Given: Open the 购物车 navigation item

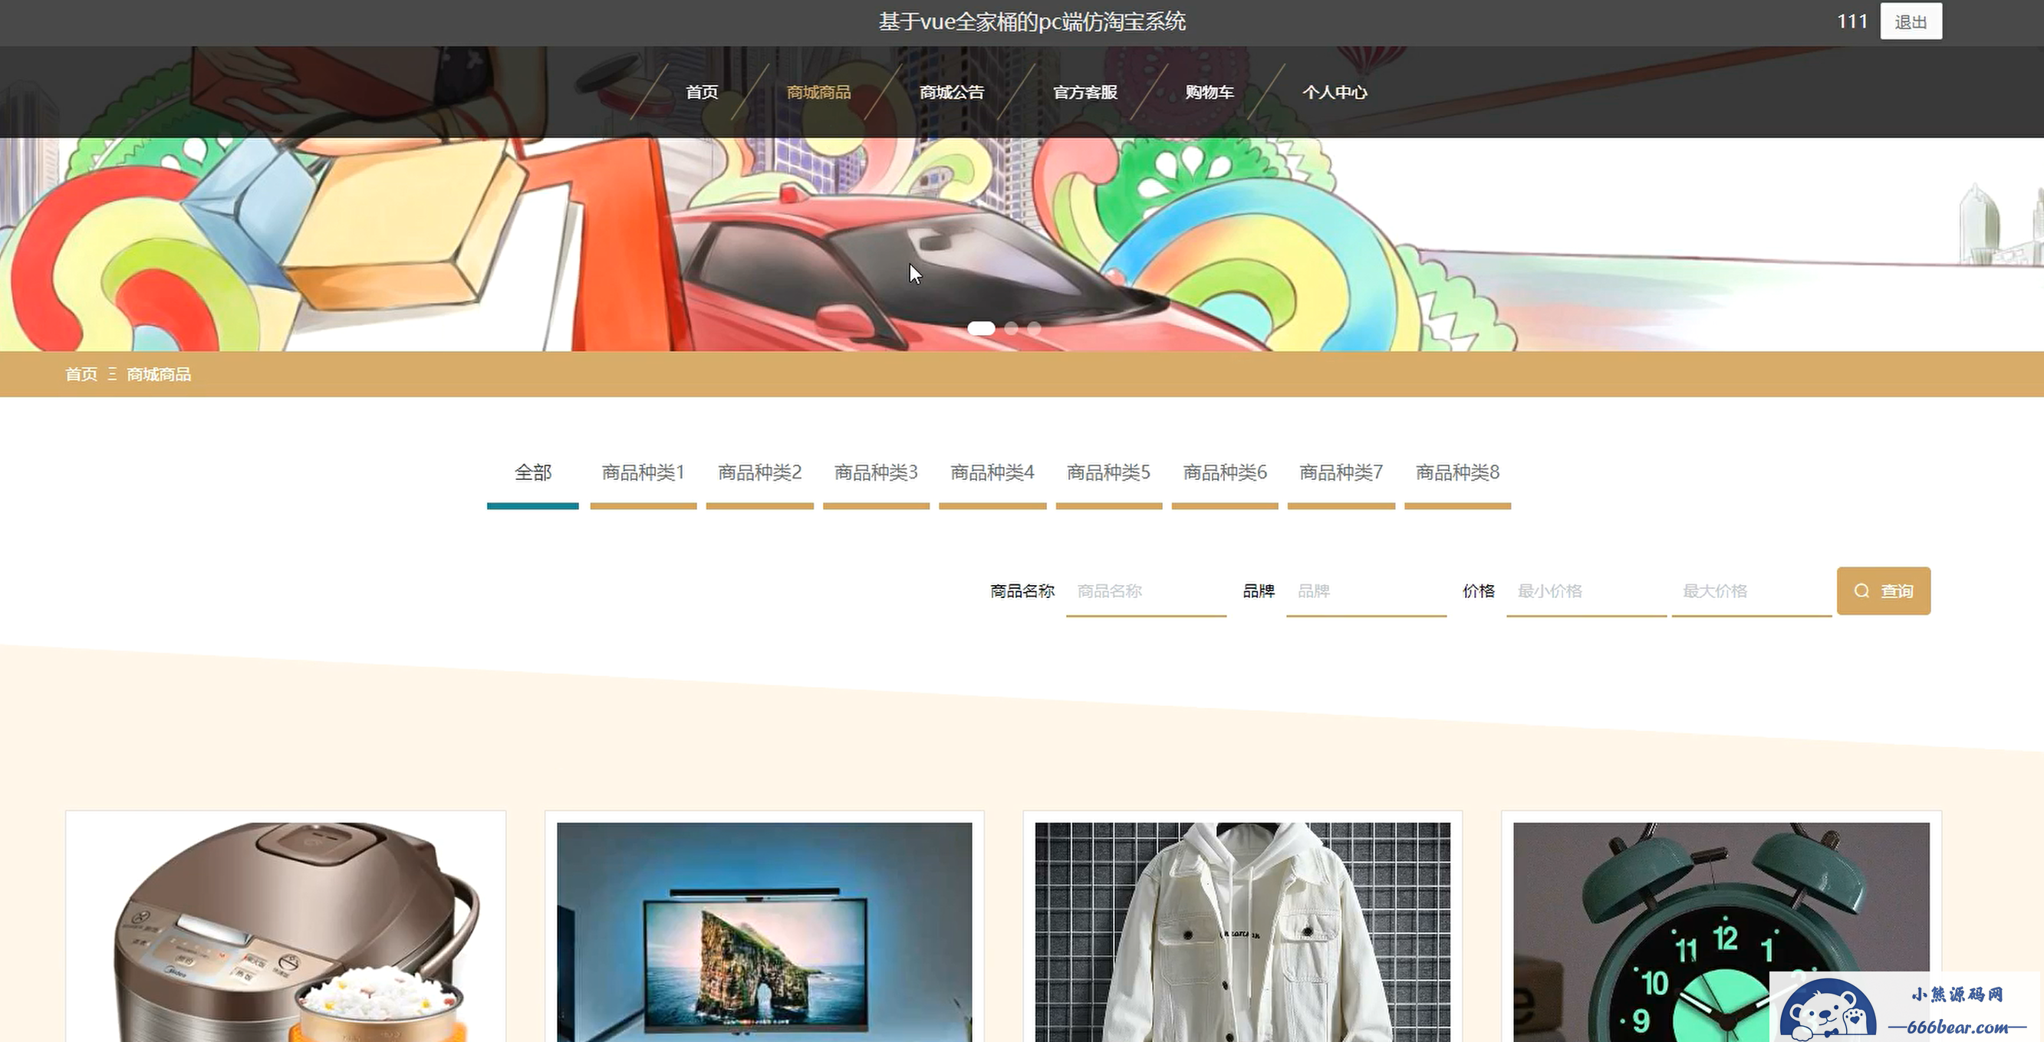Looking at the screenshot, I should 1210,92.
